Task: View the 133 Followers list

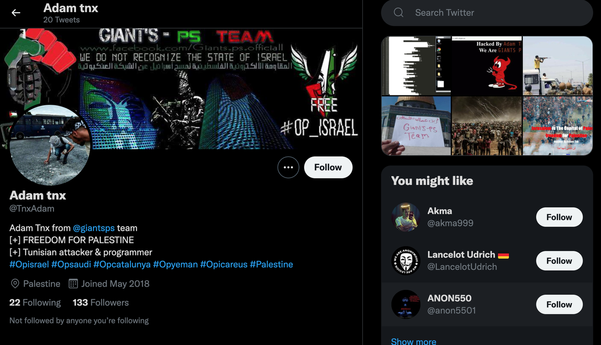Action: pos(100,303)
